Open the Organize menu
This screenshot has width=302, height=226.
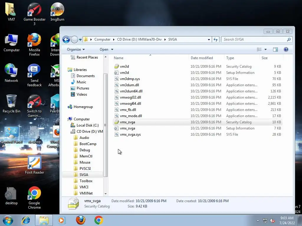click(x=76, y=49)
